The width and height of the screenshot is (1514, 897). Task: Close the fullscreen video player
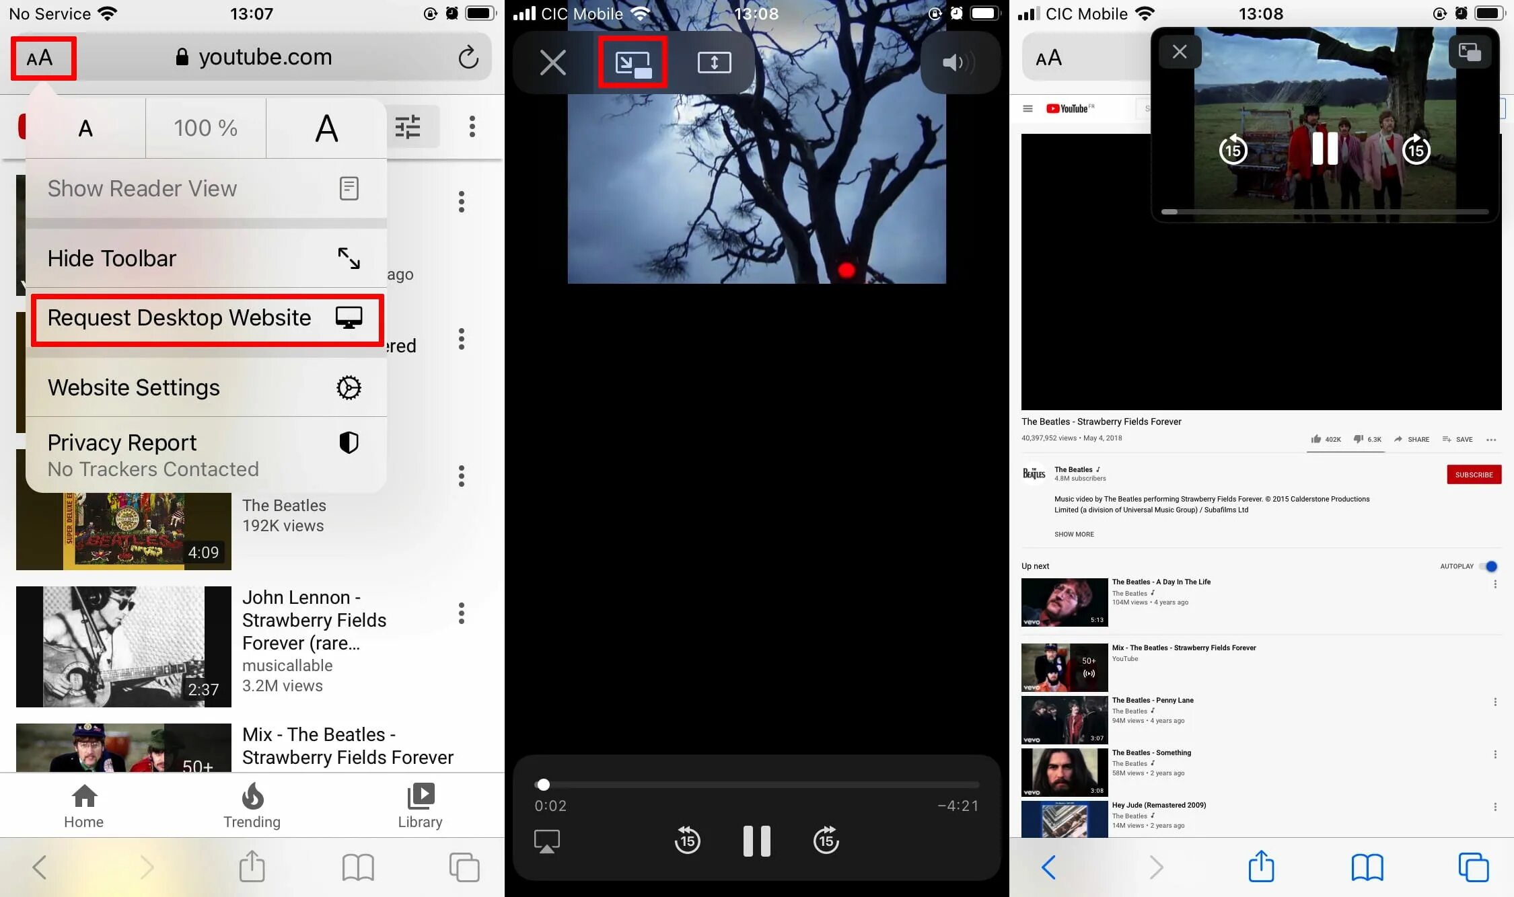552,63
